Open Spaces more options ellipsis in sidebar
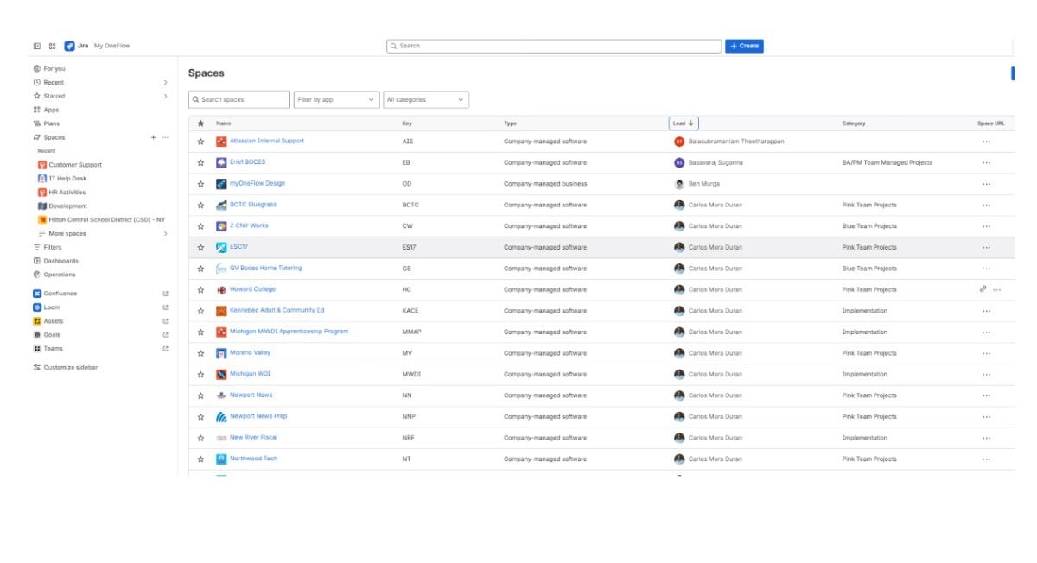1037x563 pixels. tap(165, 137)
